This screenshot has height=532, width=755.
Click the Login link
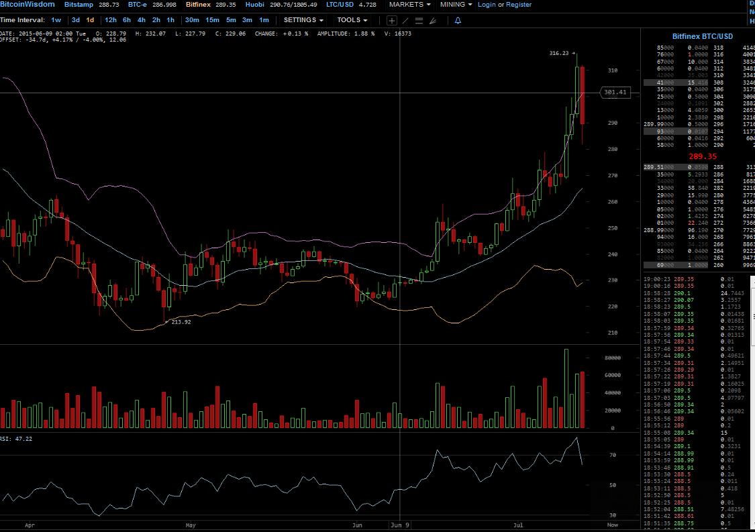point(487,4)
